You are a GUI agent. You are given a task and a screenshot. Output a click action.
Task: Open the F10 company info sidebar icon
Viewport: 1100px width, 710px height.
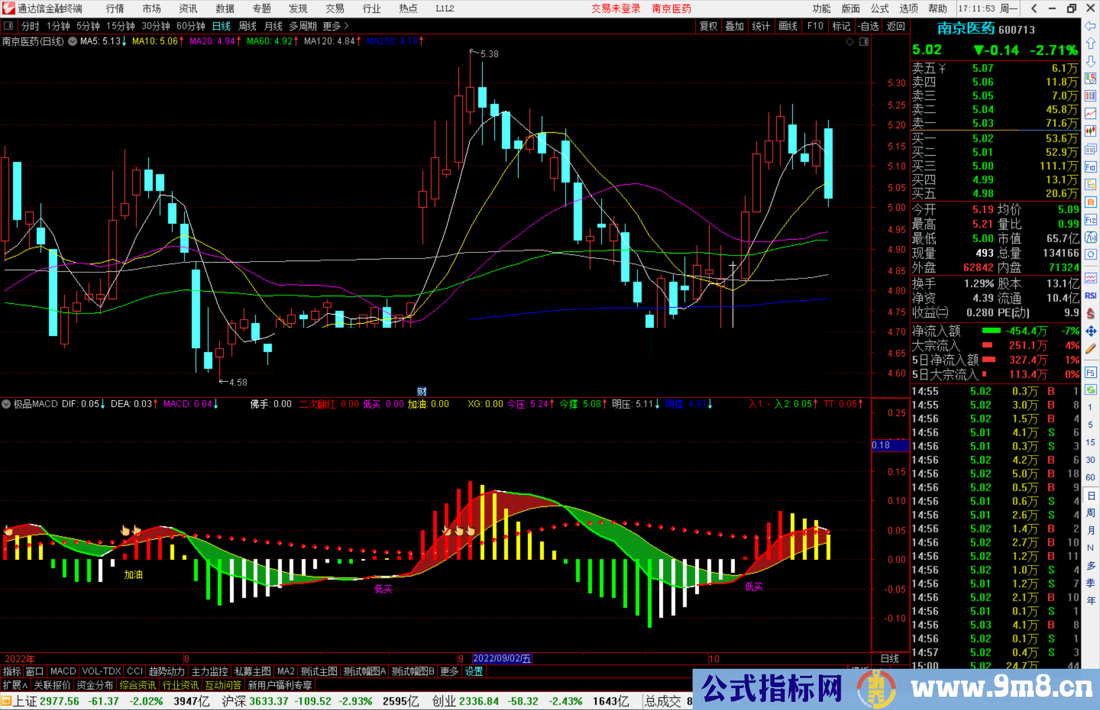pos(1090,167)
